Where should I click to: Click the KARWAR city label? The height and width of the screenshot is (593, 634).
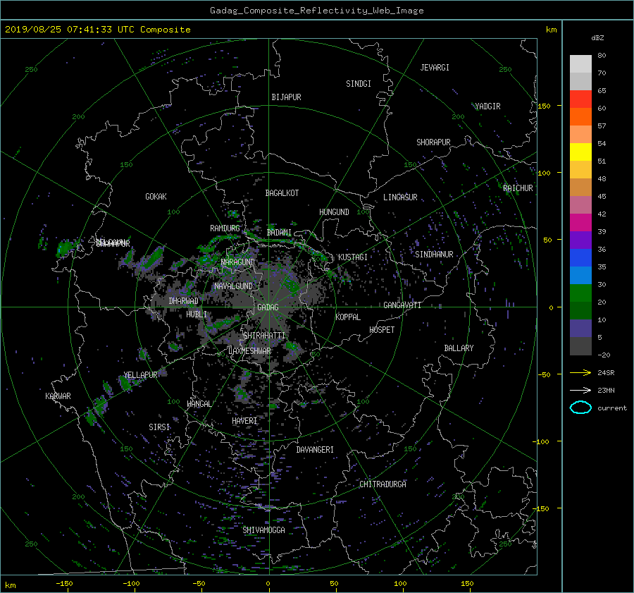pos(58,396)
